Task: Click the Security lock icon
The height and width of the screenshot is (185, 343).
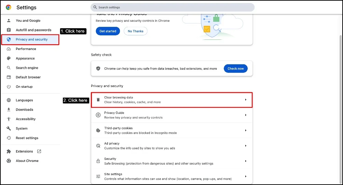Action: [98, 161]
